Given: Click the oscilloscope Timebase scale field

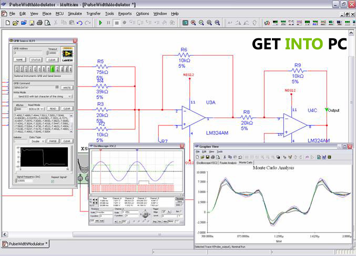Looking at the screenshot, I should coord(104,212).
